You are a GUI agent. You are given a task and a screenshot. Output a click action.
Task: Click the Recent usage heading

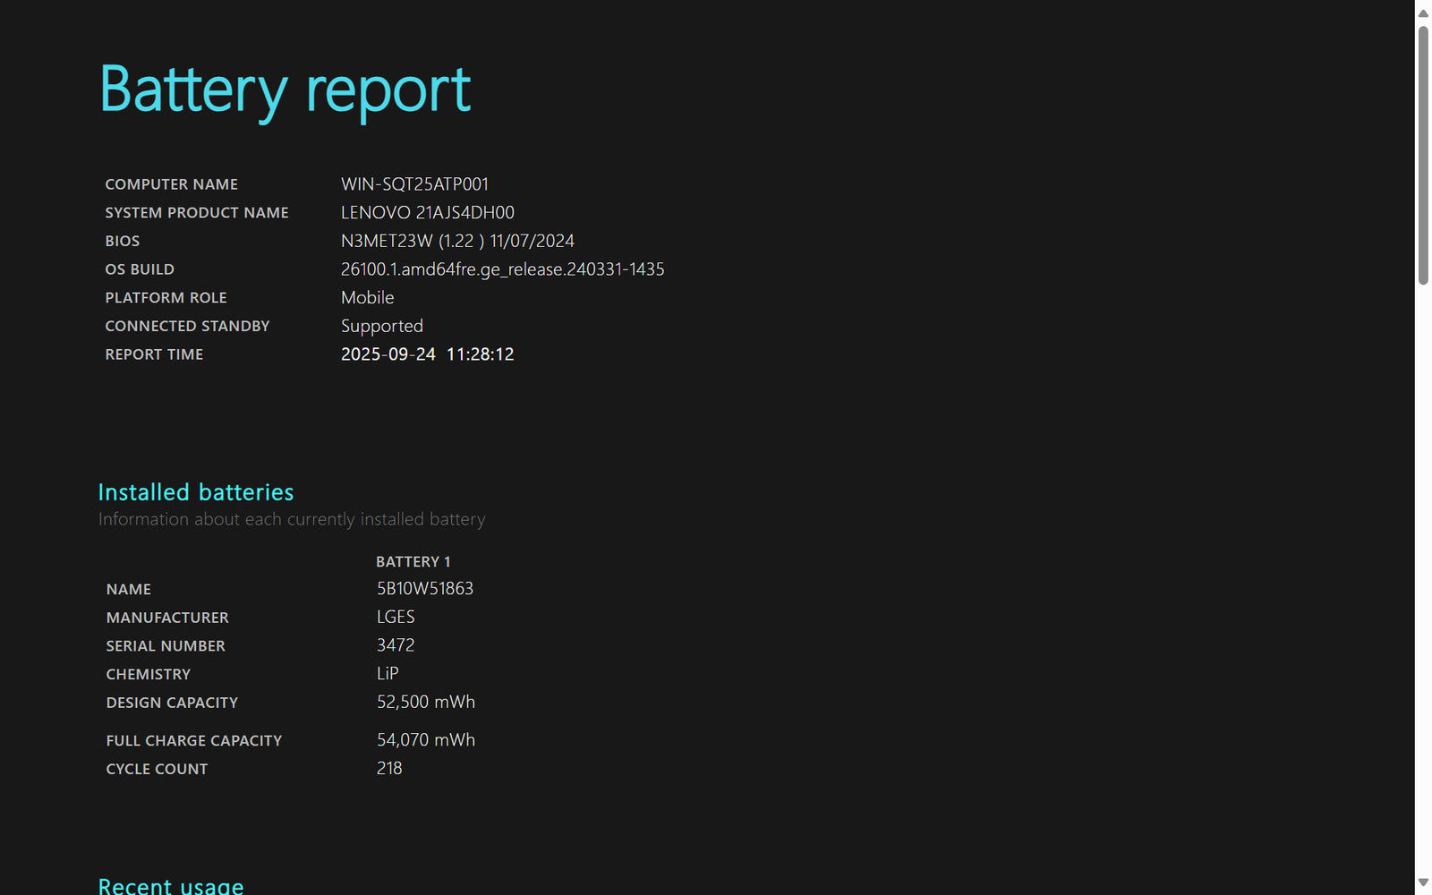click(170, 885)
